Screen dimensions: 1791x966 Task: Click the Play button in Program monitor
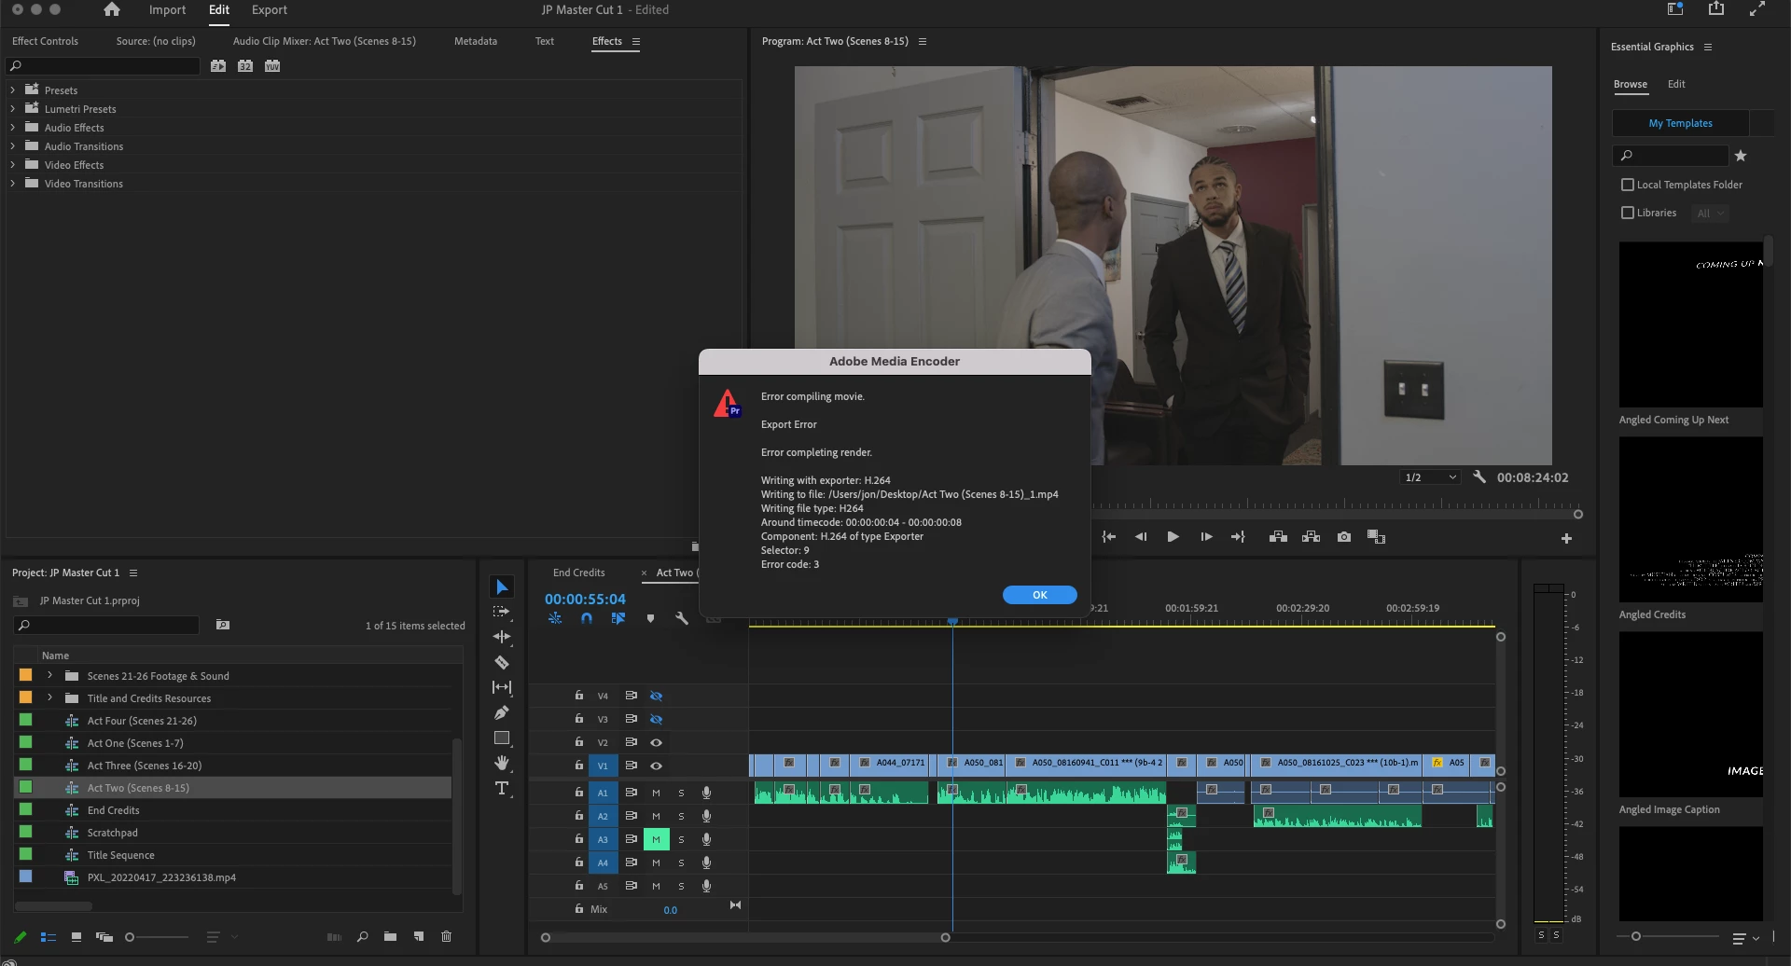pyautogui.click(x=1173, y=537)
